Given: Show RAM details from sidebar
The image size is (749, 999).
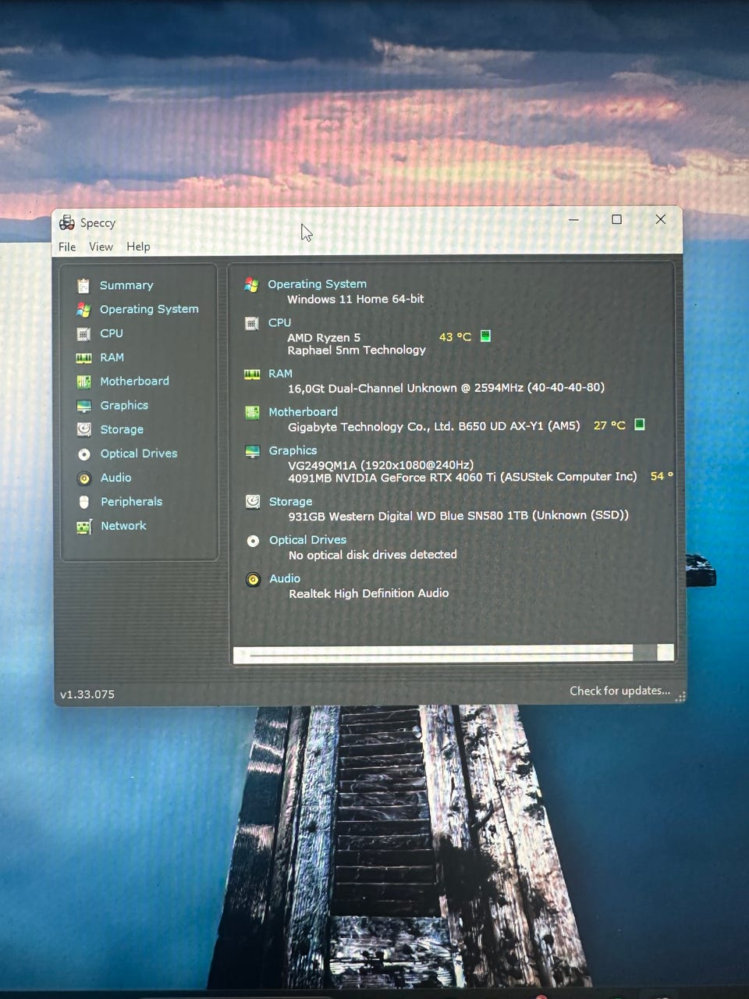Looking at the screenshot, I should click(112, 357).
